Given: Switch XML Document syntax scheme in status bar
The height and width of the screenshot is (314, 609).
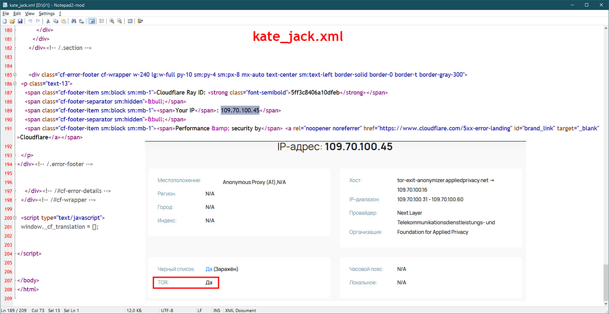Looking at the screenshot, I should (240, 310).
